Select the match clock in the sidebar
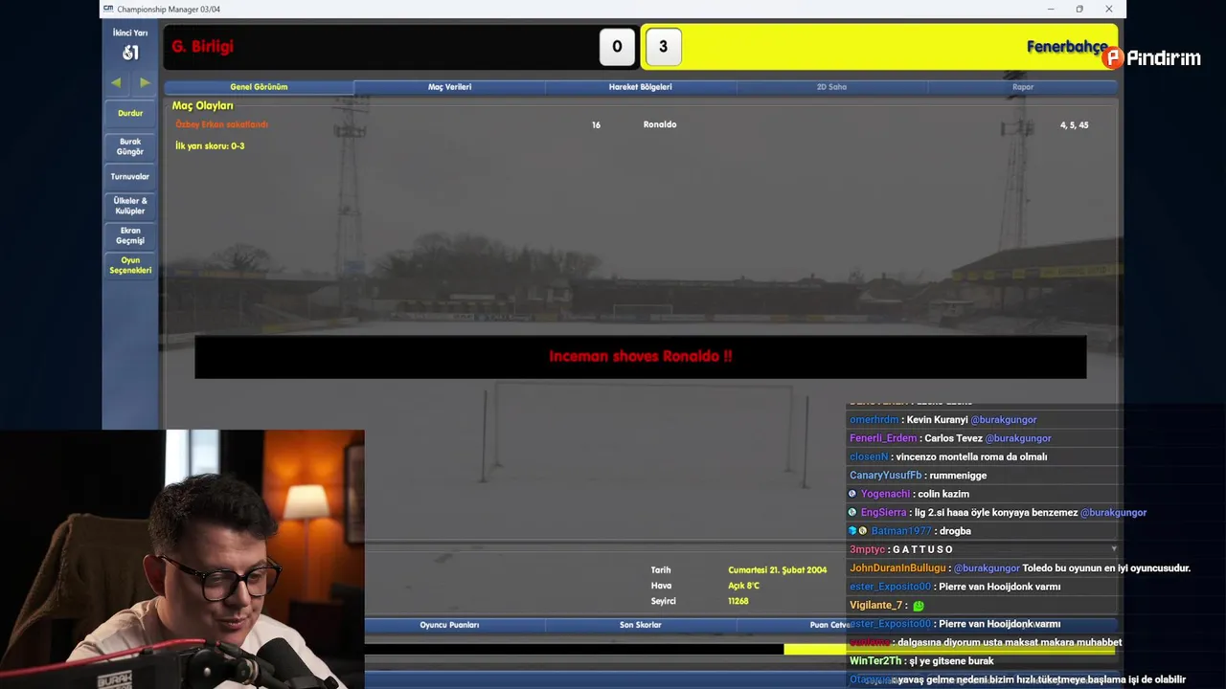Viewport: 1226px width, 689px height. click(x=130, y=53)
